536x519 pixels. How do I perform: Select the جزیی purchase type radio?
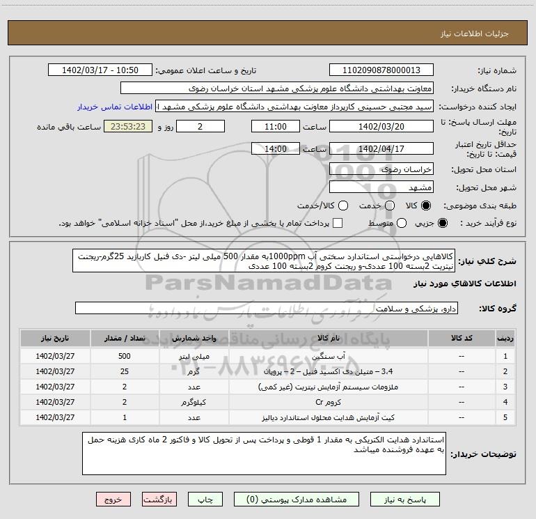coord(443,223)
